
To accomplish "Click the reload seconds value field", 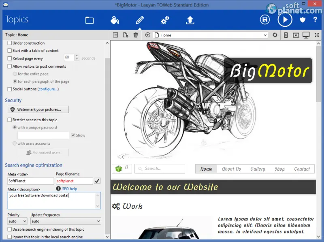I will click(69, 57).
